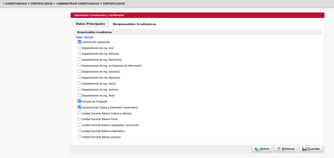Check Departamento de Ing. en Sistemas de Información
The width and height of the screenshot is (334, 158).
pyautogui.click(x=79, y=65)
